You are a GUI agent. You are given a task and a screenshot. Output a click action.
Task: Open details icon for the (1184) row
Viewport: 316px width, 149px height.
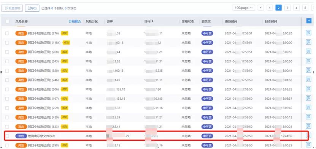tap(308, 42)
